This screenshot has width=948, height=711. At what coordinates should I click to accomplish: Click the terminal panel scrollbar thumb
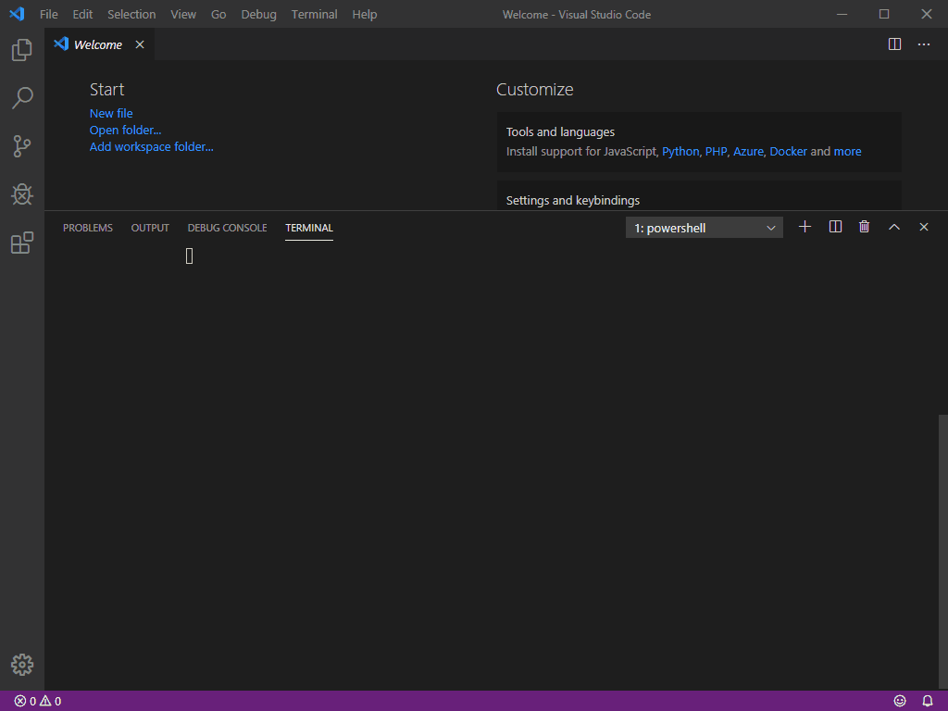tap(942, 552)
